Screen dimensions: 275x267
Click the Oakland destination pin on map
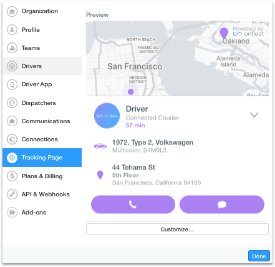pyautogui.click(x=224, y=33)
